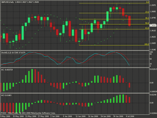The width and height of the screenshot is (157, 118).
Task: Click the last red bar in AC histogram
Action: [129, 85]
